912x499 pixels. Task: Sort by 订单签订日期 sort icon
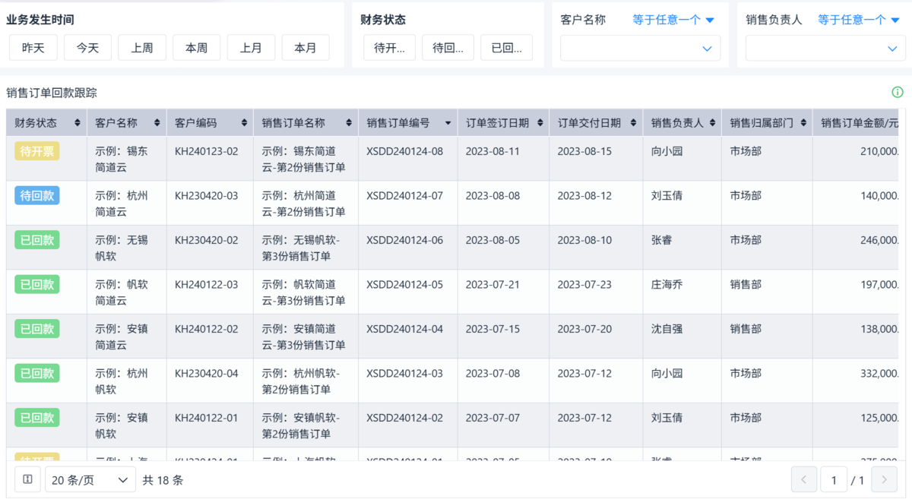(540, 123)
